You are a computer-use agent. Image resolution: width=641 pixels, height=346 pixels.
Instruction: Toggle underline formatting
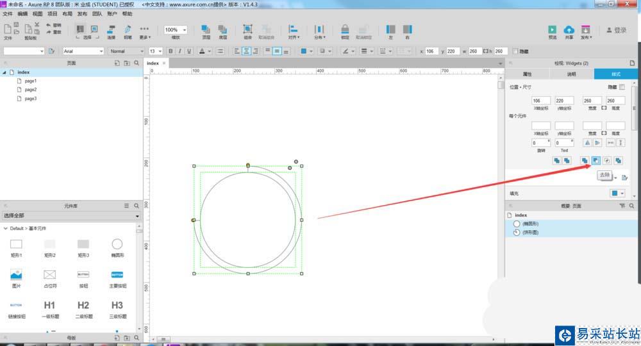(189, 51)
